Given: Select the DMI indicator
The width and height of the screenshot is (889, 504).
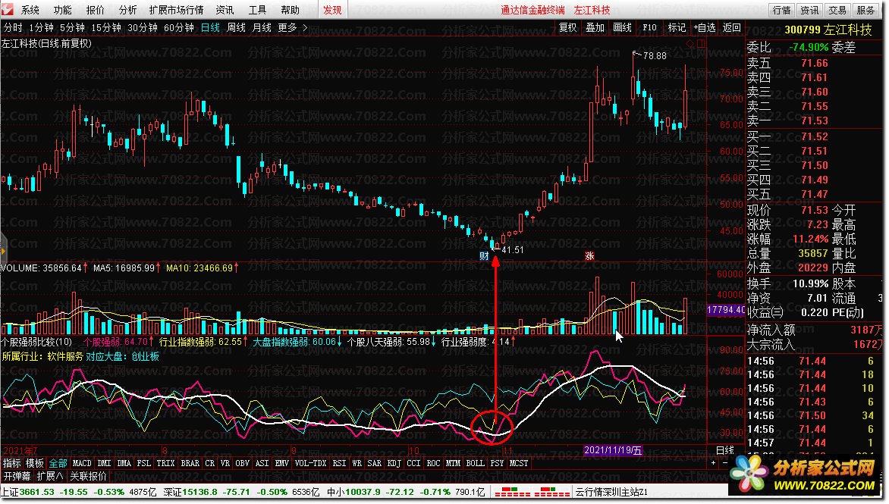Looking at the screenshot, I should point(105,463).
